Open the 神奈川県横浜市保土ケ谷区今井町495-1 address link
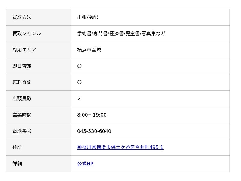The height and width of the screenshot is (181, 241). coord(120,147)
